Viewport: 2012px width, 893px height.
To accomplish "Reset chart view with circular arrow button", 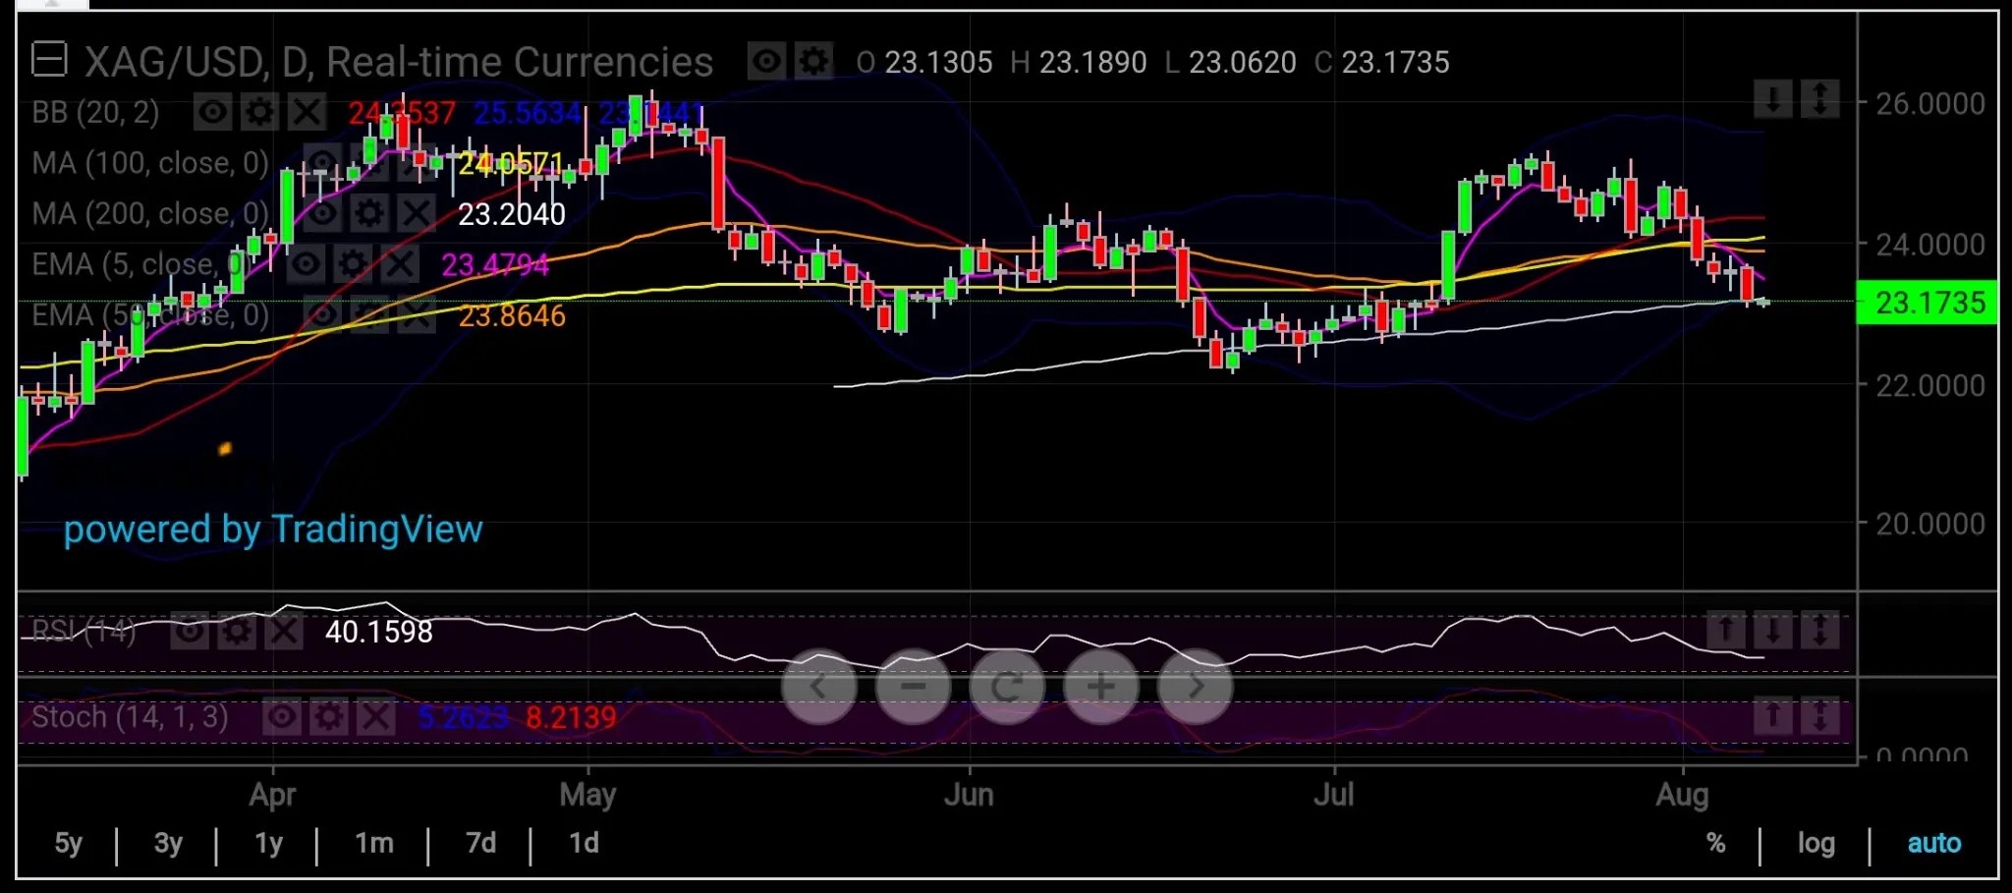I will pyautogui.click(x=1007, y=687).
